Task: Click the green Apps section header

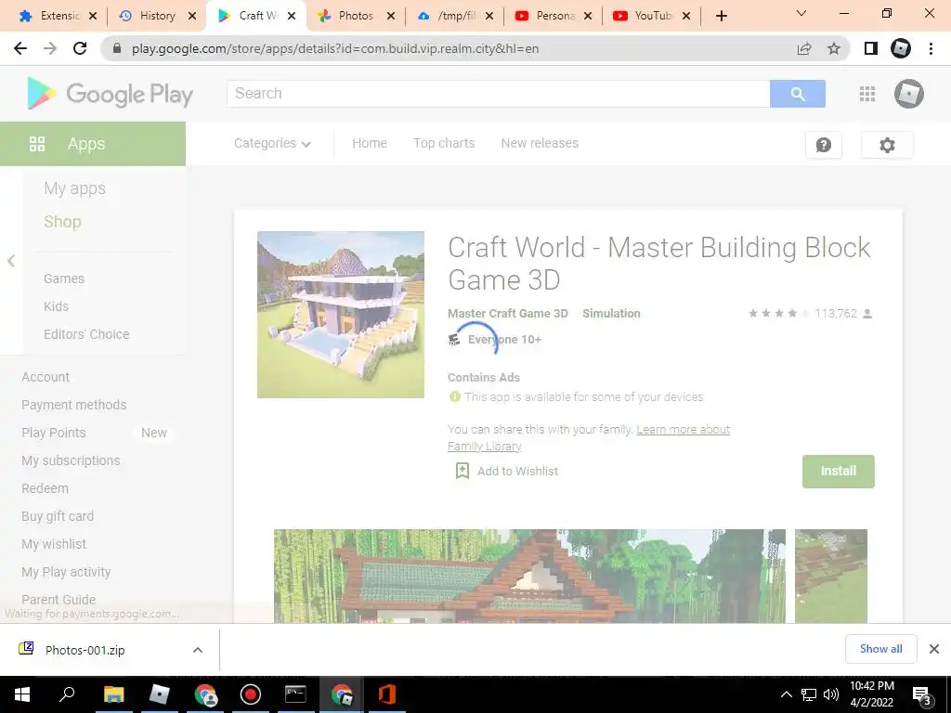Action: [x=93, y=144]
